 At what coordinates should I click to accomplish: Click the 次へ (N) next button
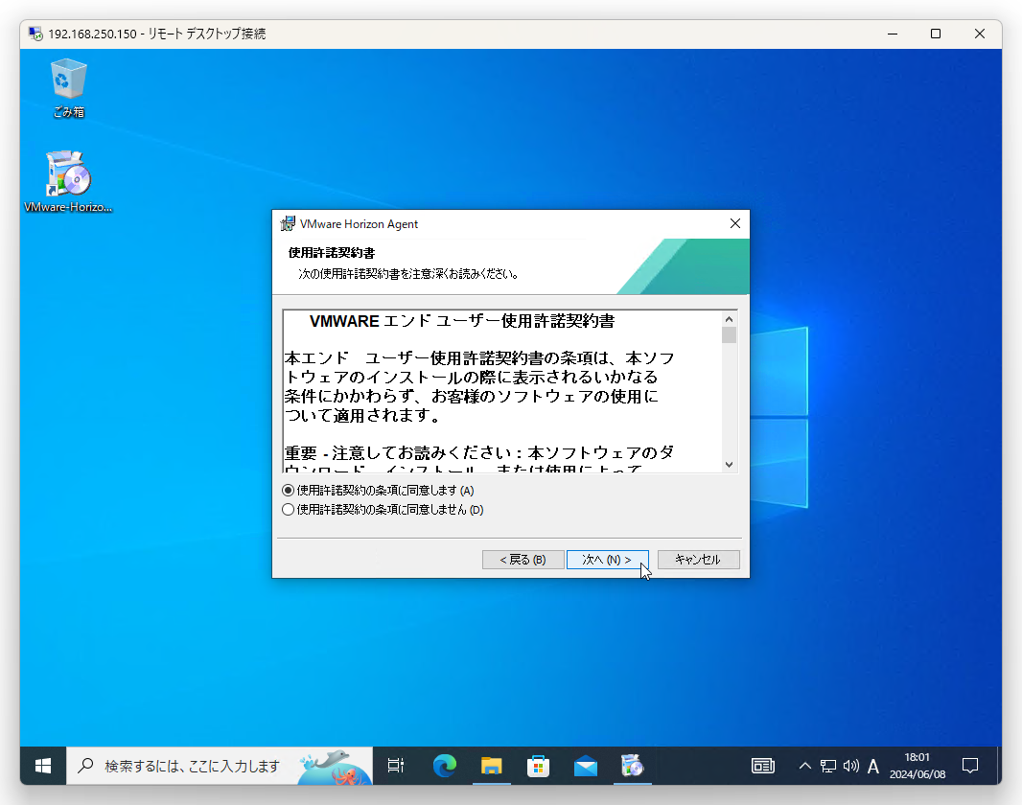pyautogui.click(x=608, y=560)
